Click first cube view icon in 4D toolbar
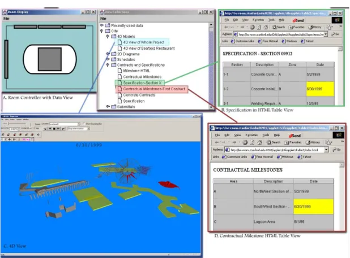The width and height of the screenshot is (350, 258). 3,134
